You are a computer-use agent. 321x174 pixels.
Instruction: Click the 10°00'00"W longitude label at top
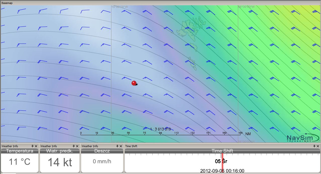click(120, 7)
